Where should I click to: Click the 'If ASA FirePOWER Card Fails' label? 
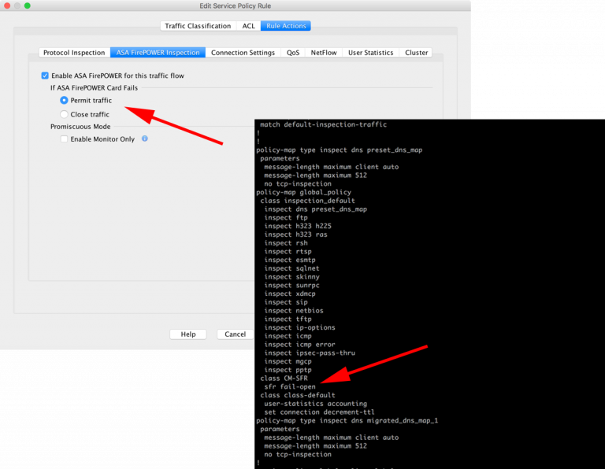[94, 88]
